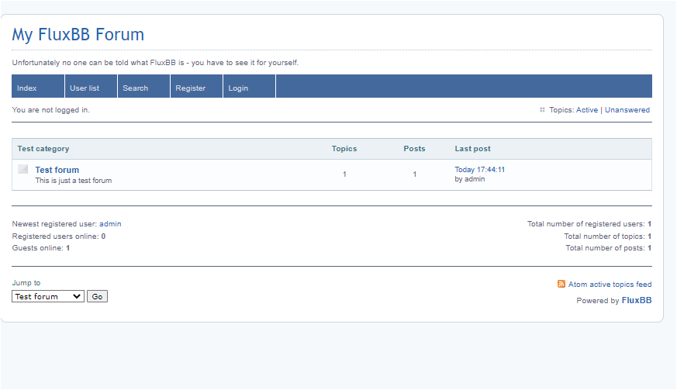The width and height of the screenshot is (677, 390).
Task: Click 'Registered users online: 0' text
Action: tap(59, 236)
